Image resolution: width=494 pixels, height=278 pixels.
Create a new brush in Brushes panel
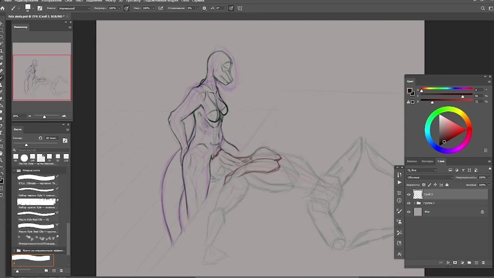54,271
